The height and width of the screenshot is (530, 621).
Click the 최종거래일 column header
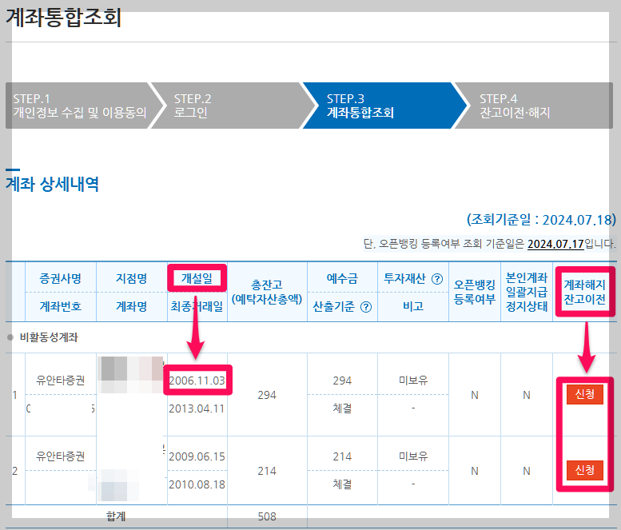coord(197,306)
